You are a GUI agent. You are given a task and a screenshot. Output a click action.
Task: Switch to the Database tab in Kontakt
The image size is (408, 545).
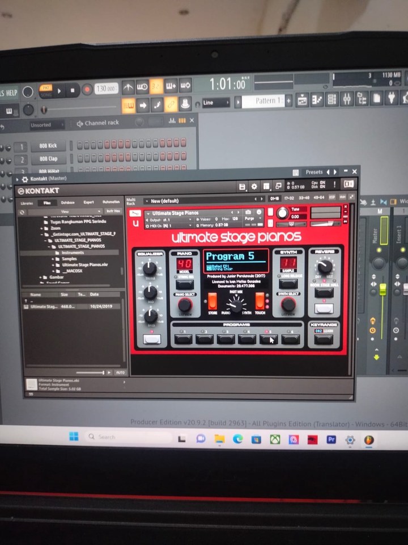click(67, 203)
